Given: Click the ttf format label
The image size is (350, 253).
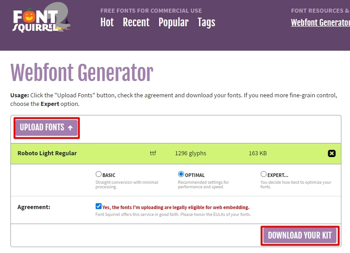Looking at the screenshot, I should 153,153.
